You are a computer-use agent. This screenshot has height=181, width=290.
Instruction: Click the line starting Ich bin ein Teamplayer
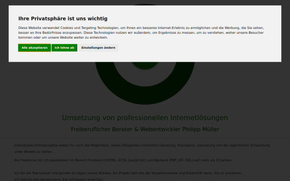tap(128, 173)
